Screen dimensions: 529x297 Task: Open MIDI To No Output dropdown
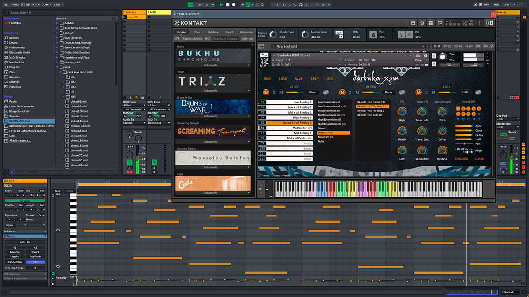point(159,123)
